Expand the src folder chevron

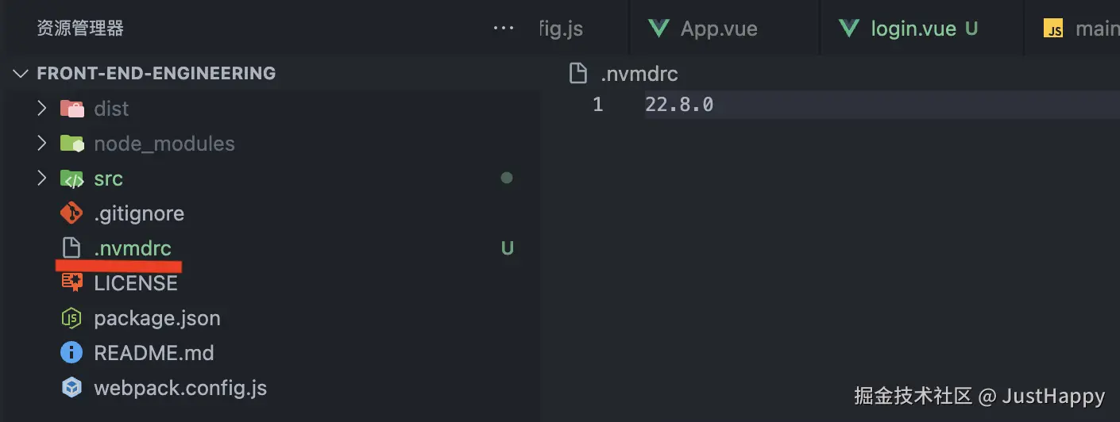42,178
